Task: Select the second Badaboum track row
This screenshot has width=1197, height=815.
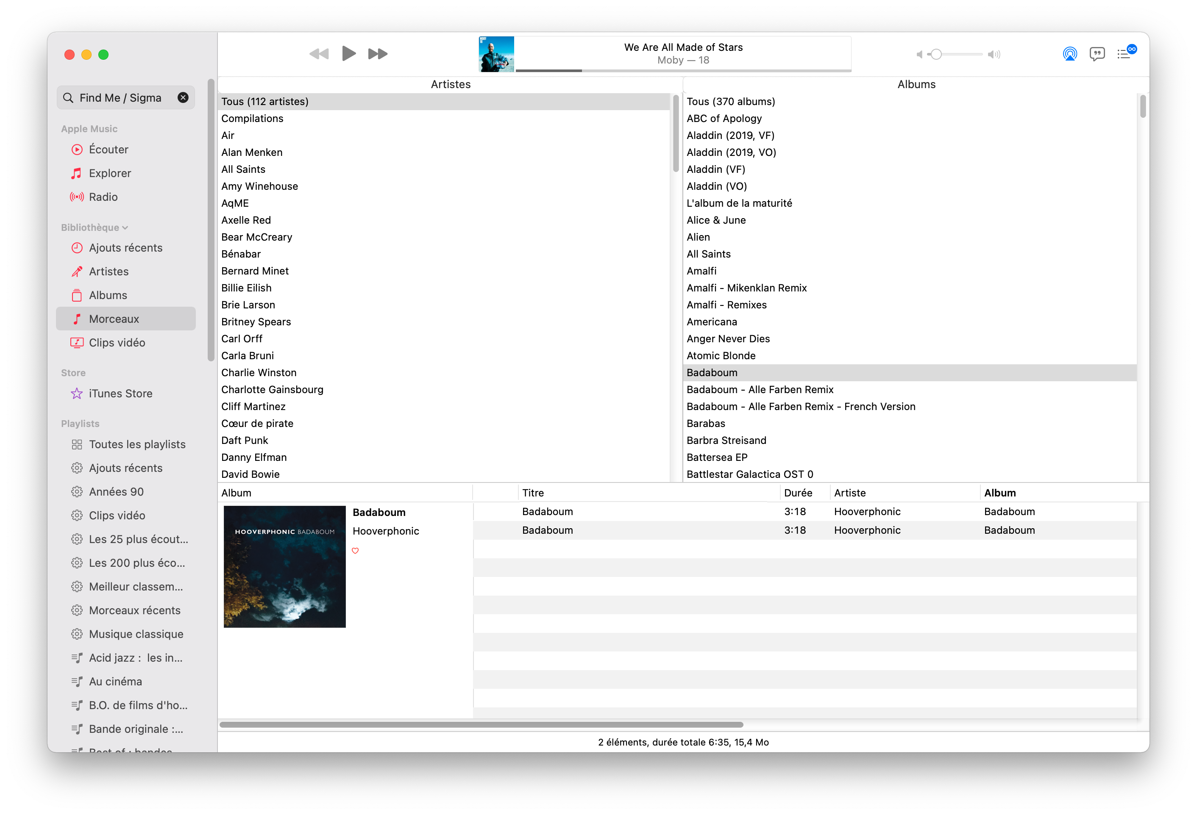Action: click(805, 530)
